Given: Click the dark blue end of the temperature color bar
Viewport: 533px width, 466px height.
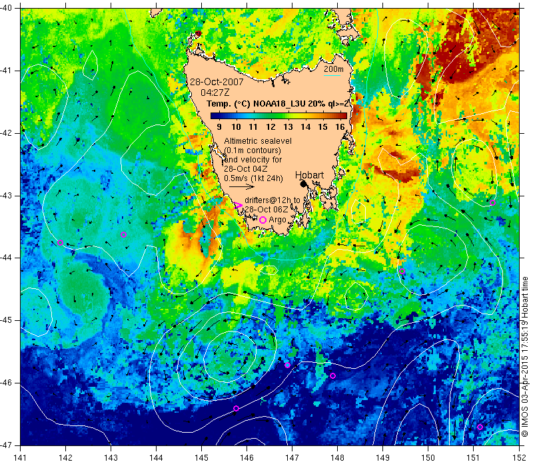Looking at the screenshot, I should (x=215, y=115).
